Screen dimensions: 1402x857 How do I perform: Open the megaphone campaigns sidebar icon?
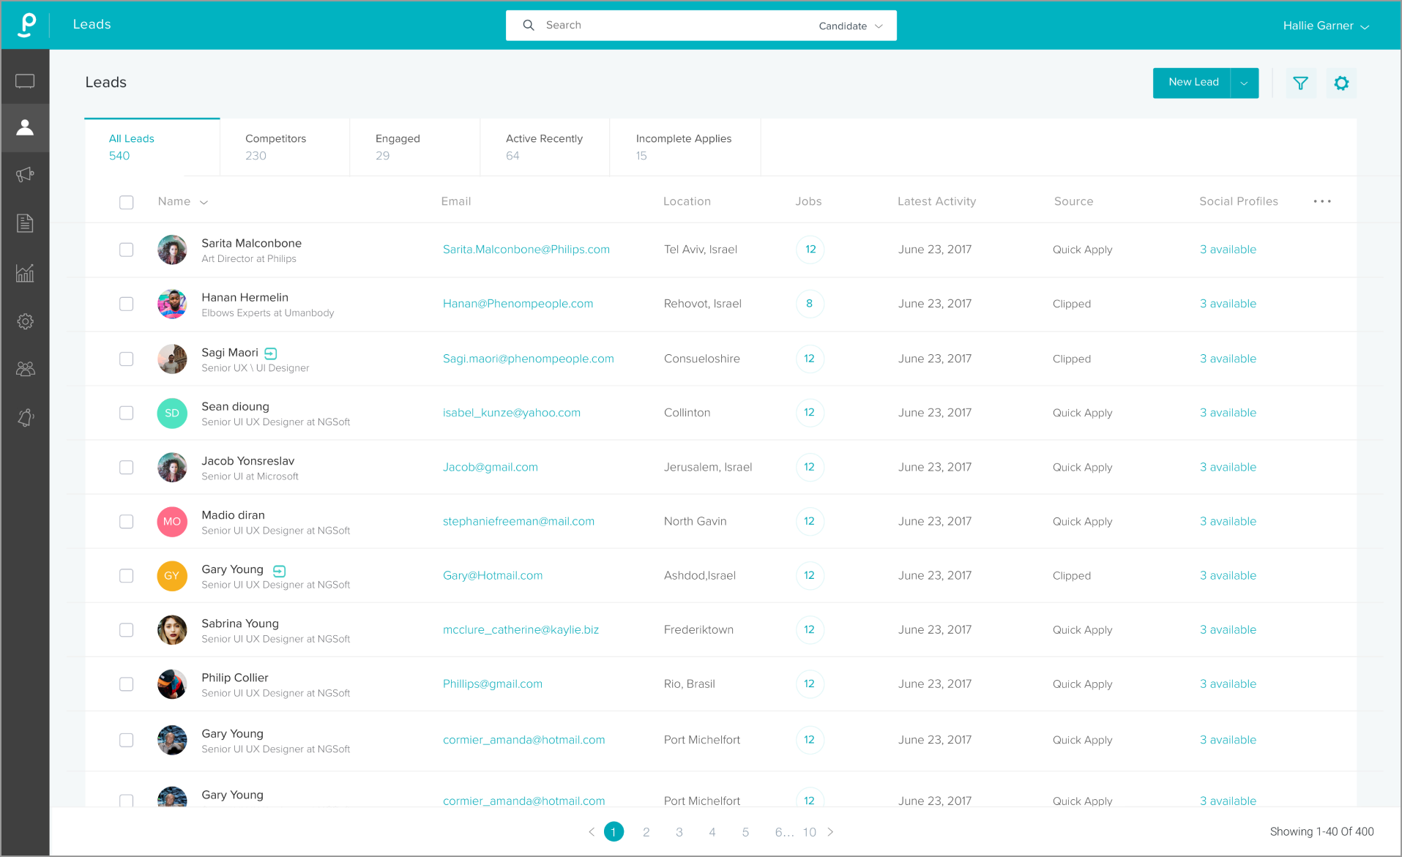click(25, 175)
